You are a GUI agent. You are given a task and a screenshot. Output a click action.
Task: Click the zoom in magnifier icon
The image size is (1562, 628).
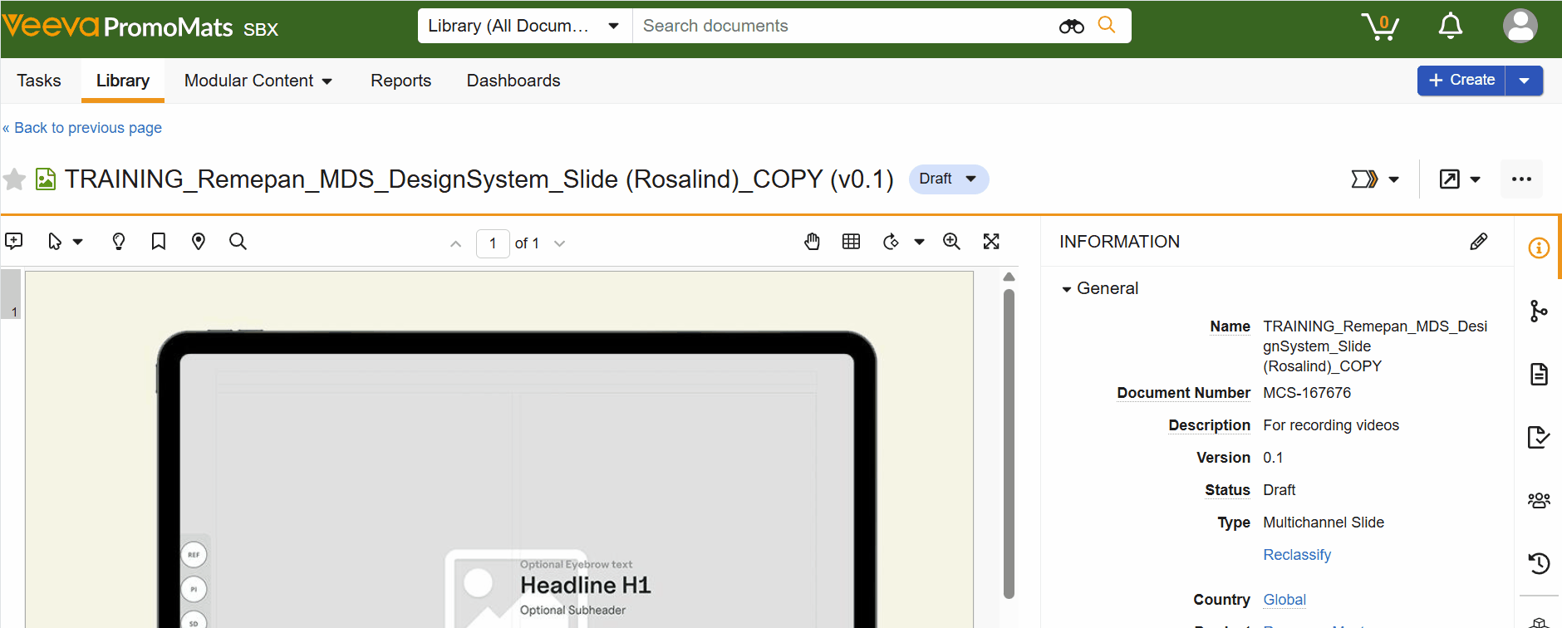click(x=951, y=242)
